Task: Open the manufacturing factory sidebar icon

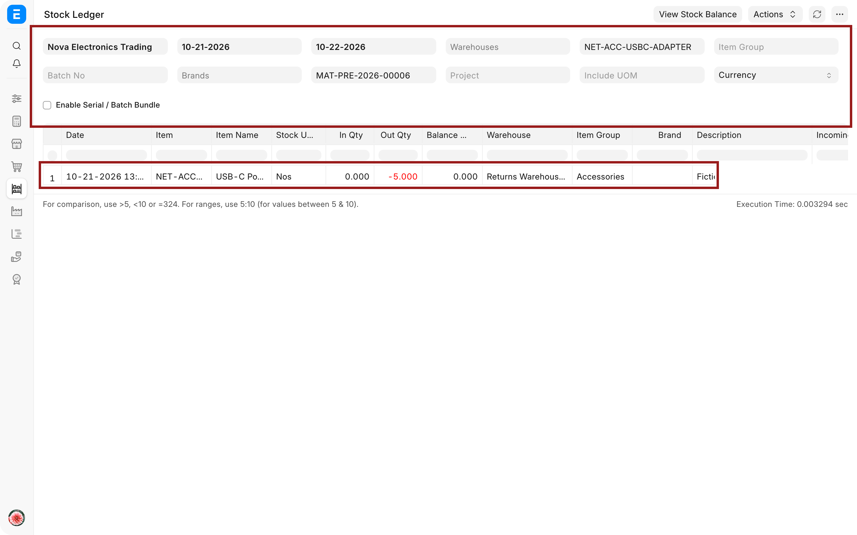Action: point(16,211)
